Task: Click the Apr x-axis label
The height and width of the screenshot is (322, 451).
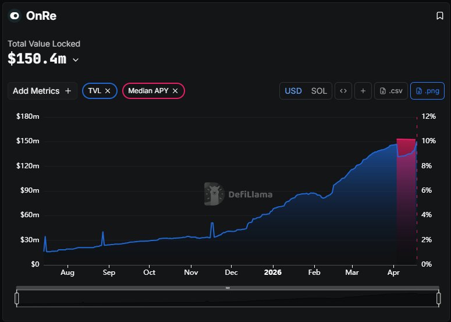Action: point(393,273)
